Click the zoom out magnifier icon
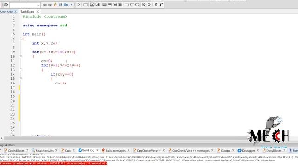Screen dimensions: 298x167 pyautogui.click(x=149, y=5)
